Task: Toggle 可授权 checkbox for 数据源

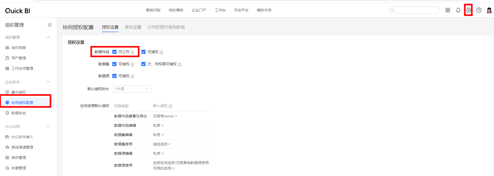Action: pos(114,76)
